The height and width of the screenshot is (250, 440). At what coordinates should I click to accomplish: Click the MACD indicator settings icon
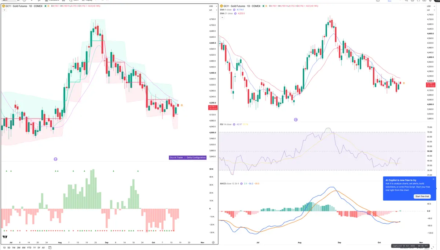tap(241, 183)
